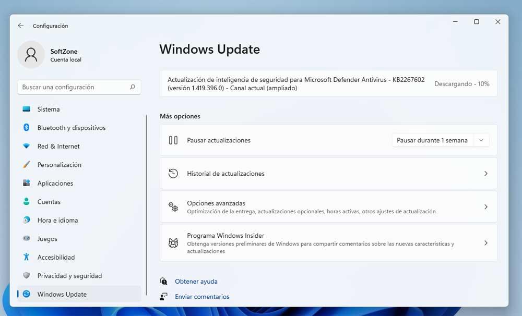Go to Accesibilidad settings

[x=79, y=257]
